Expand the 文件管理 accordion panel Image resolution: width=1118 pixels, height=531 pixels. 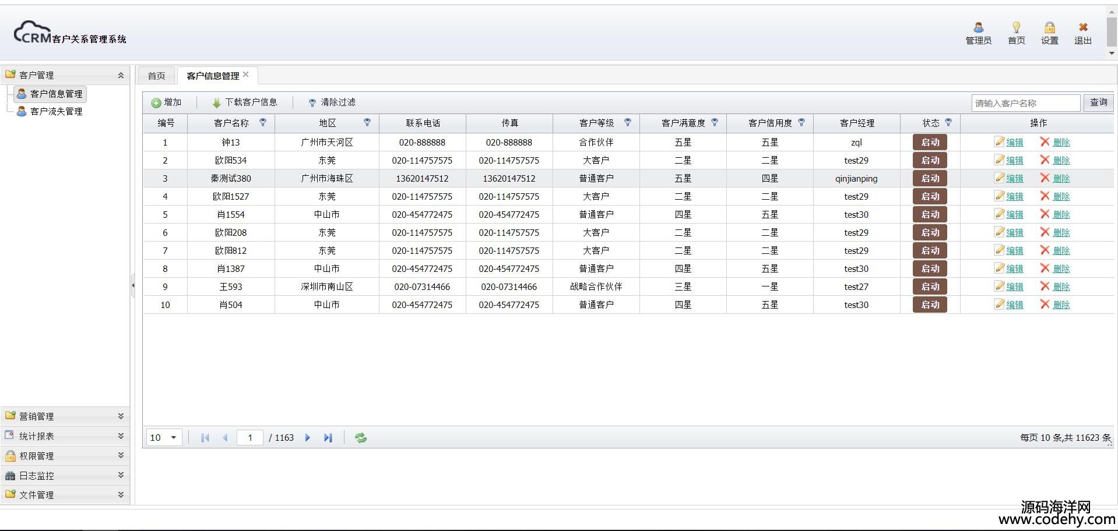pos(121,495)
